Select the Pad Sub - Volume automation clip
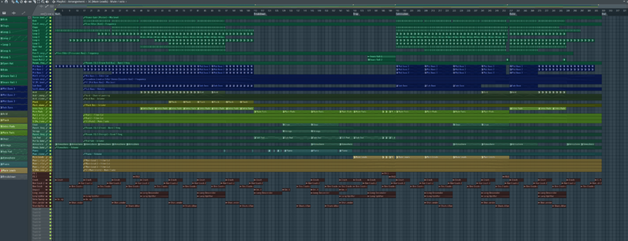The image size is (628, 241). pos(342,141)
